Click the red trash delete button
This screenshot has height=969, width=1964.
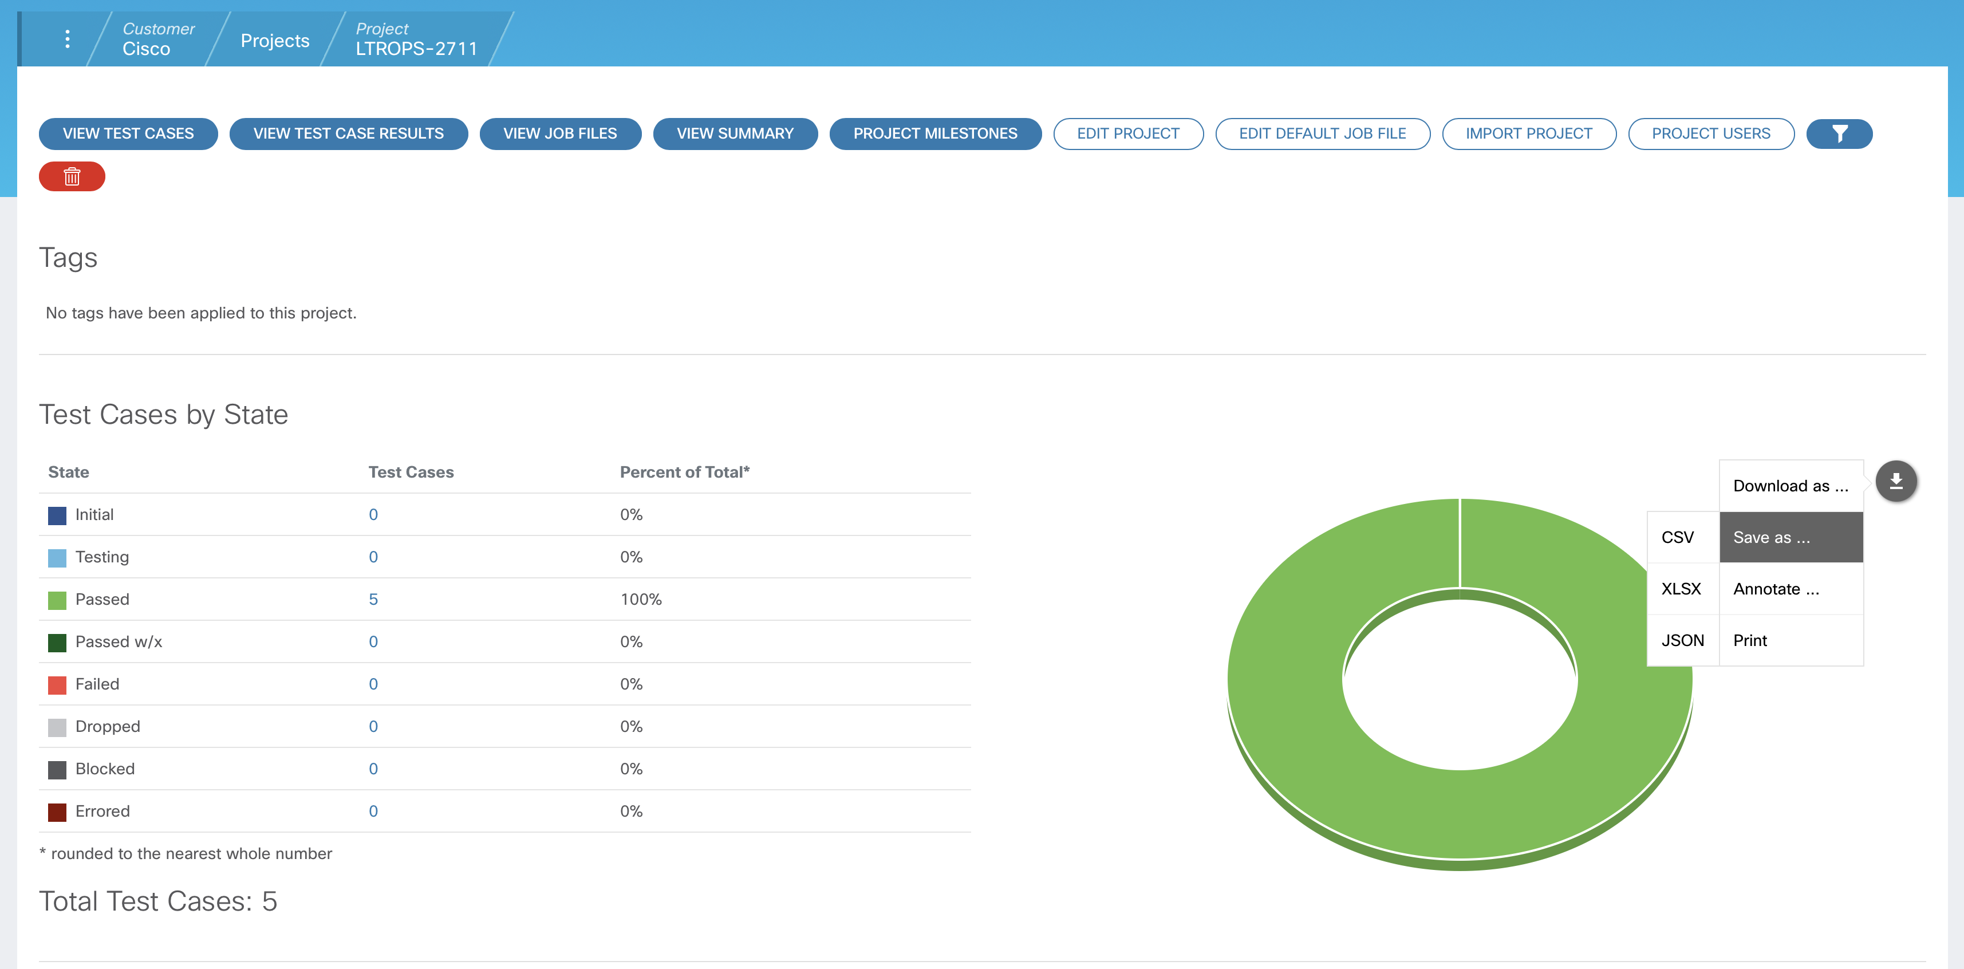click(72, 177)
